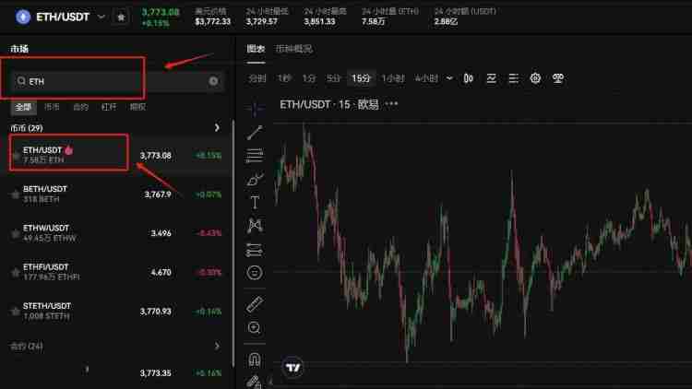Switch to the 币种概况 tab

coord(293,48)
